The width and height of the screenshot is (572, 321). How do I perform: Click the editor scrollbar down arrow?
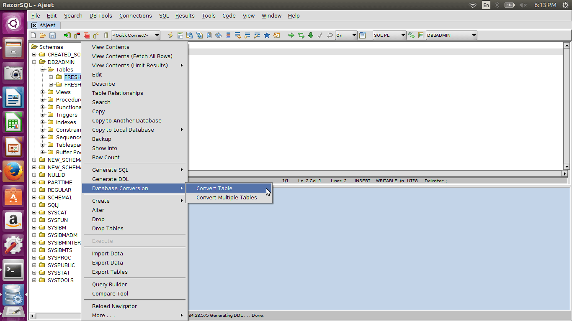coord(567,166)
